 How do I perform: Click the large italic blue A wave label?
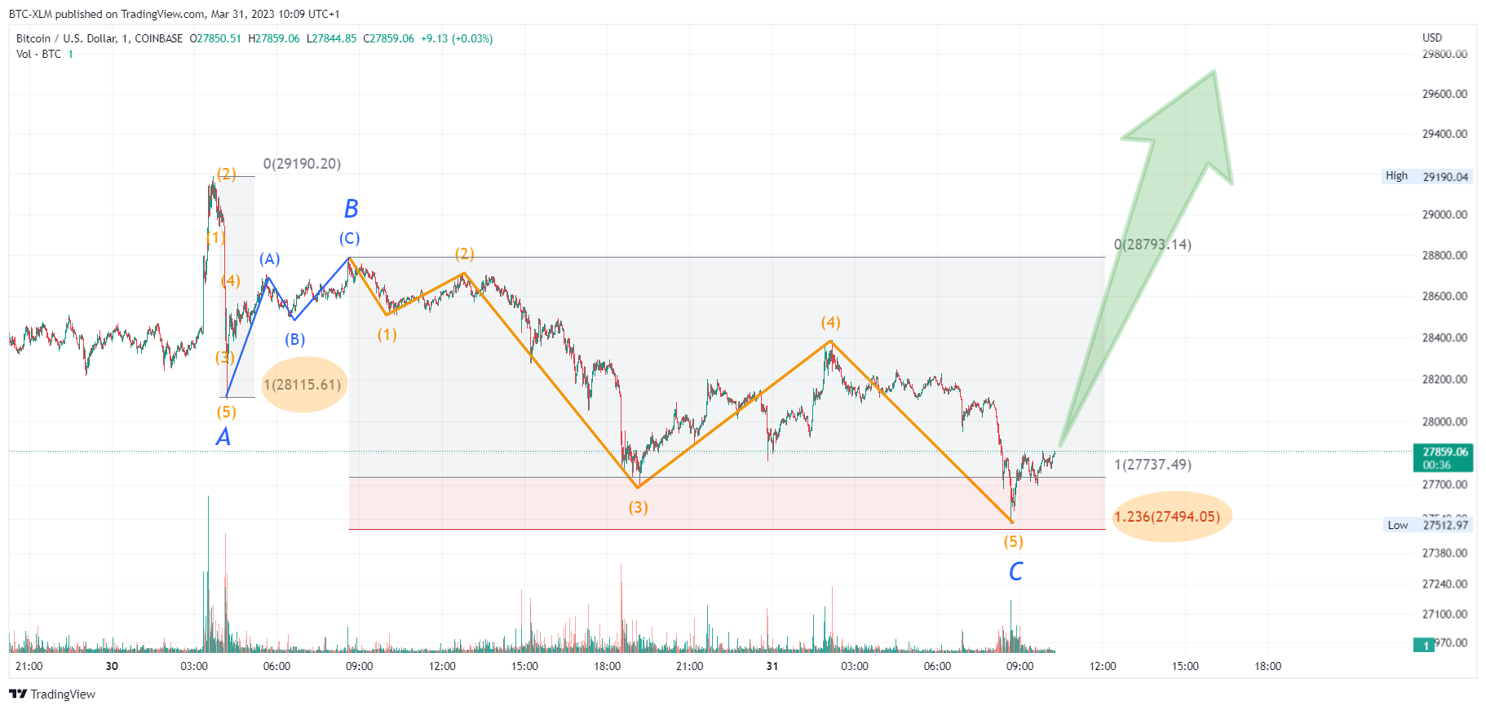tap(223, 437)
